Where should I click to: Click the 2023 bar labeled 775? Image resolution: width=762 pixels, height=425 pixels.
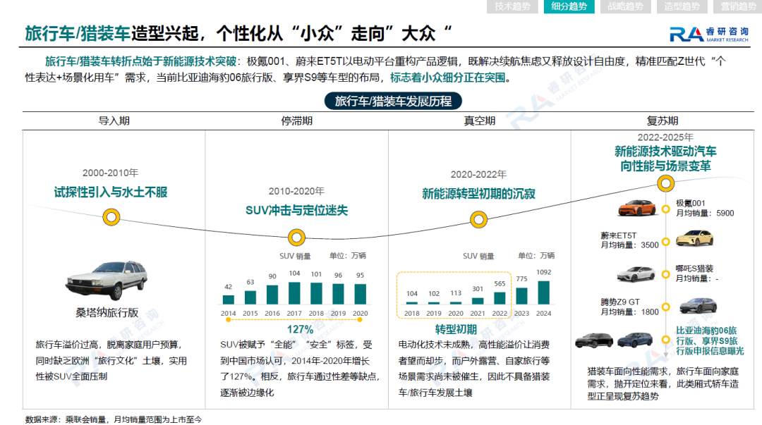pos(521,296)
